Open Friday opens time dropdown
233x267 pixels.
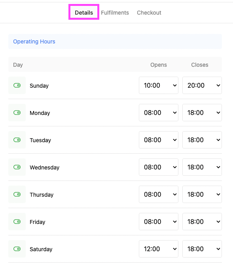tap(159, 222)
